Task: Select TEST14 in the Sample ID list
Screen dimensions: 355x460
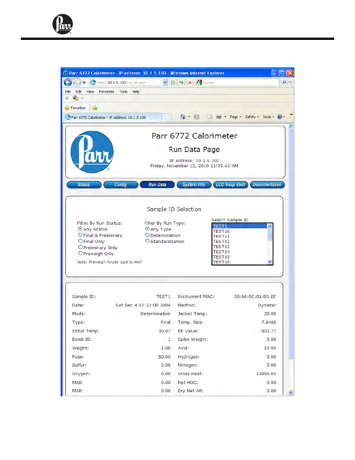Action: (240, 252)
